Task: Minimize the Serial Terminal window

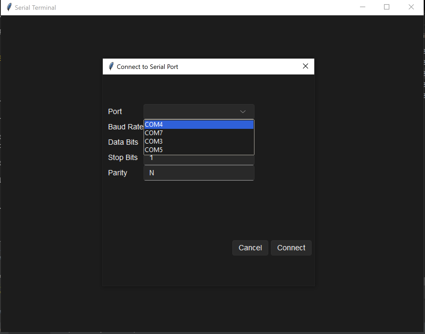Action: point(363,7)
